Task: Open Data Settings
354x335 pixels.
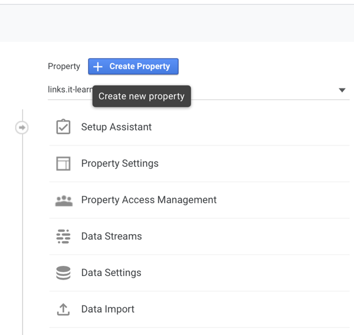Action: 111,273
